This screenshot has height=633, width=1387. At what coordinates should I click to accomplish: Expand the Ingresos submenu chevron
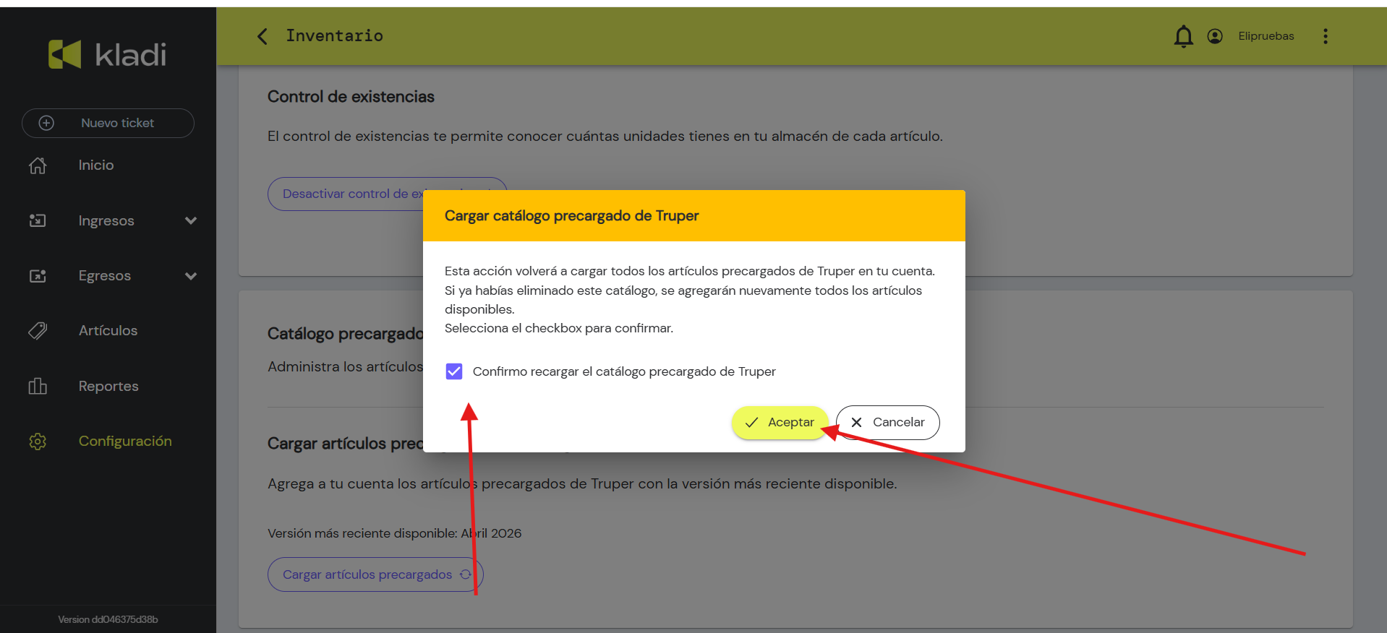click(191, 220)
